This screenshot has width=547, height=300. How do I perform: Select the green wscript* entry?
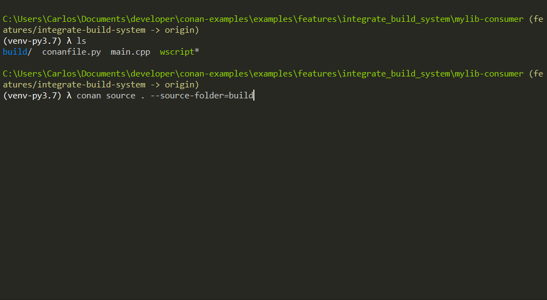(x=179, y=52)
